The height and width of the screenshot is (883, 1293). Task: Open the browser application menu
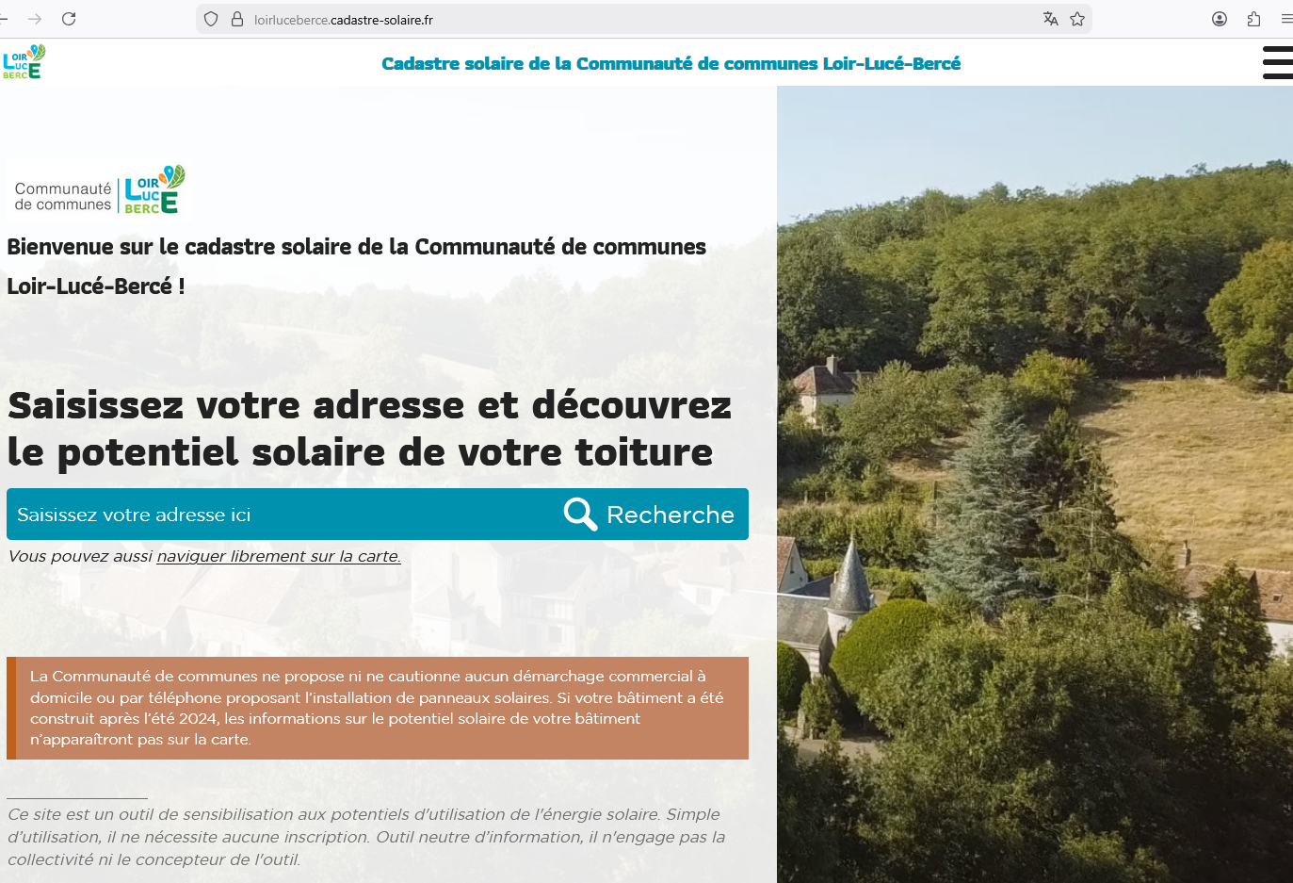click(x=1286, y=19)
